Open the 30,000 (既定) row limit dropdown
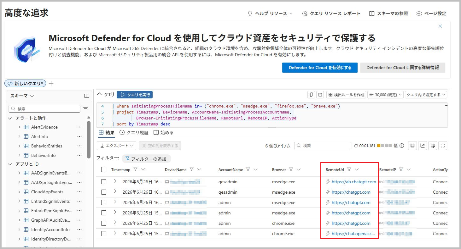The image size is (461, 249). 385,95
